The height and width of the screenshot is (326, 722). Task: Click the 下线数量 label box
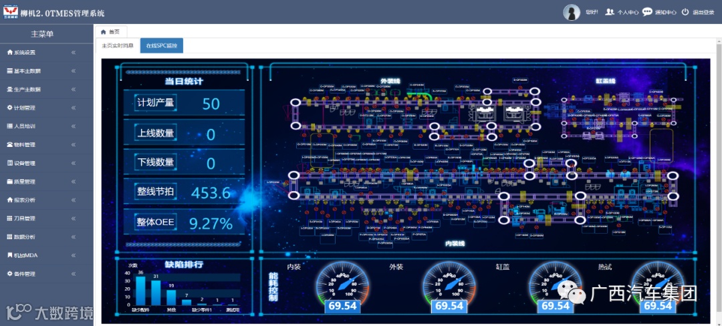pyautogui.click(x=156, y=162)
